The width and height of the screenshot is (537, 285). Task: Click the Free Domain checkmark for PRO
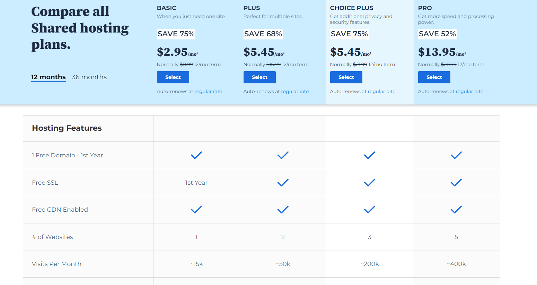pyautogui.click(x=456, y=155)
